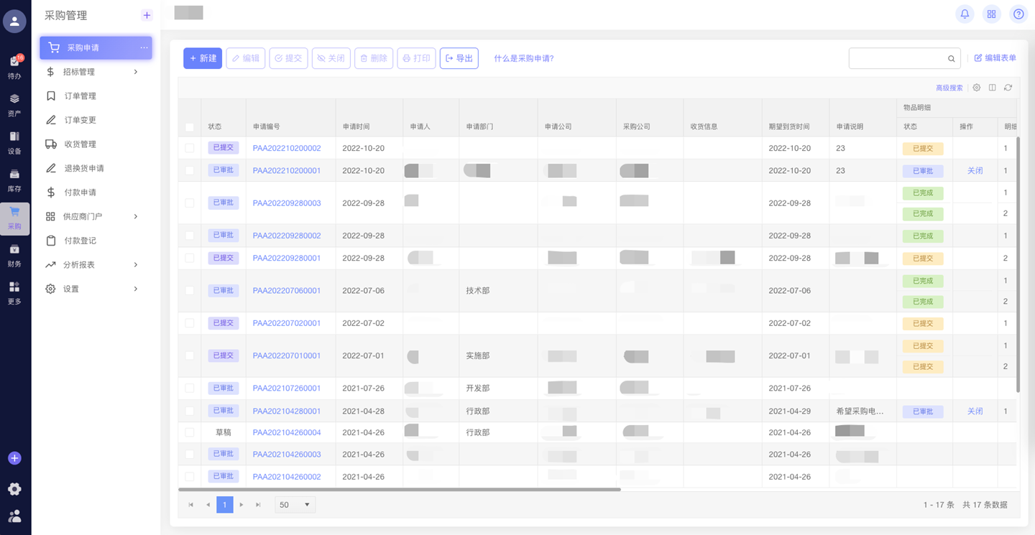1035x535 pixels.
Task: Open the notifications bell icon
Action: point(965,14)
